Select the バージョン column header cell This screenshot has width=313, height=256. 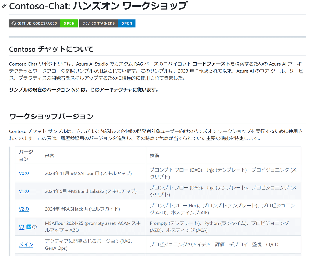click(25, 155)
